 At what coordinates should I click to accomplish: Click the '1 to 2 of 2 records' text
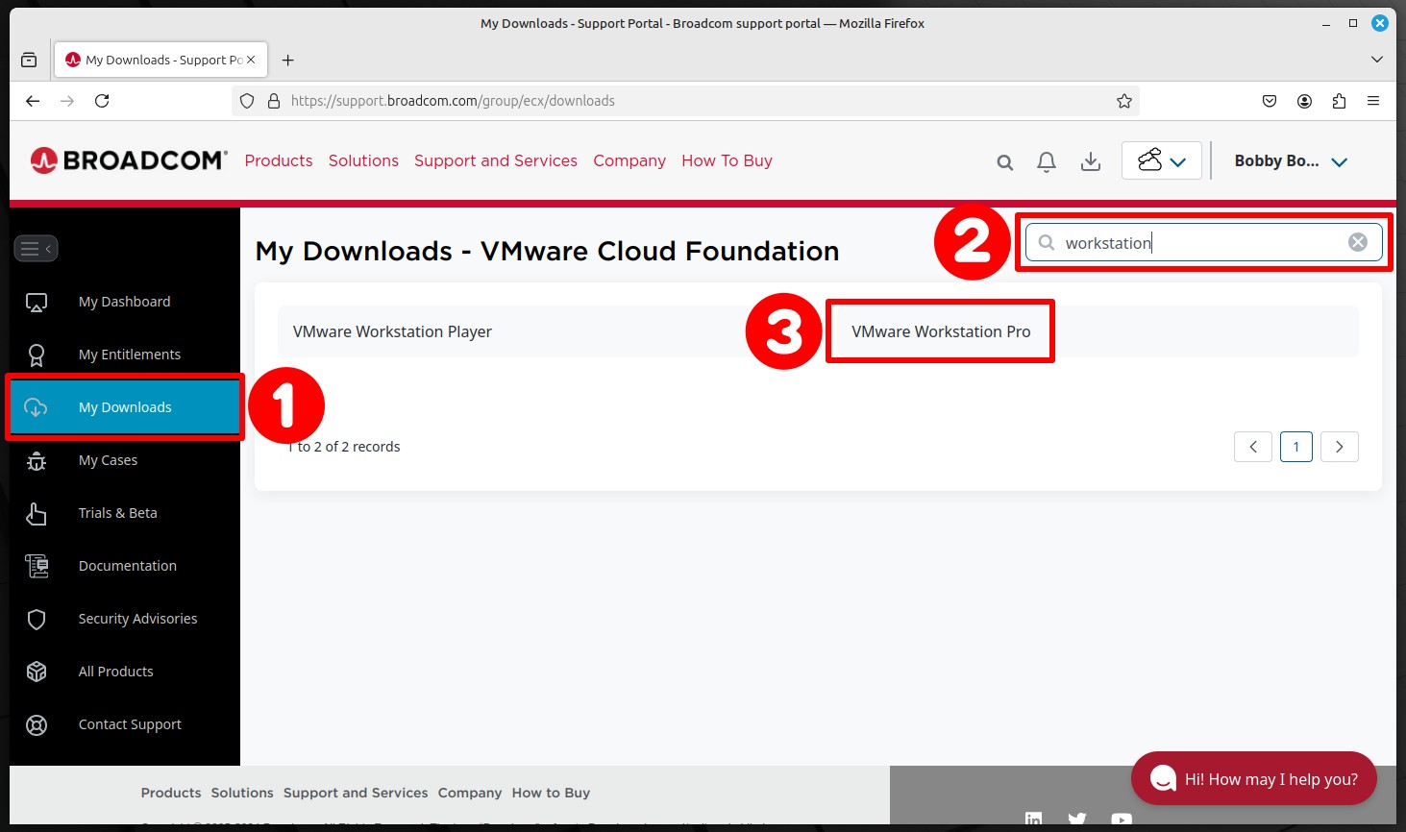pos(344,447)
